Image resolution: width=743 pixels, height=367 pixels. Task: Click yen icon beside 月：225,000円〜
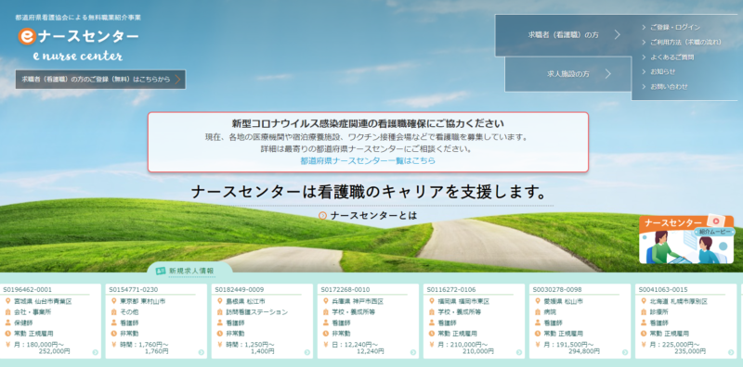point(643,345)
